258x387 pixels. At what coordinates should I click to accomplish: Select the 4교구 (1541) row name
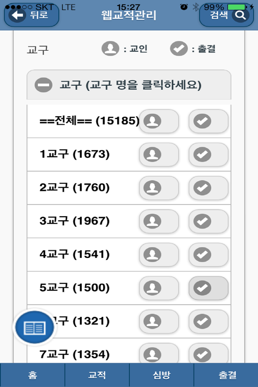[75, 254]
